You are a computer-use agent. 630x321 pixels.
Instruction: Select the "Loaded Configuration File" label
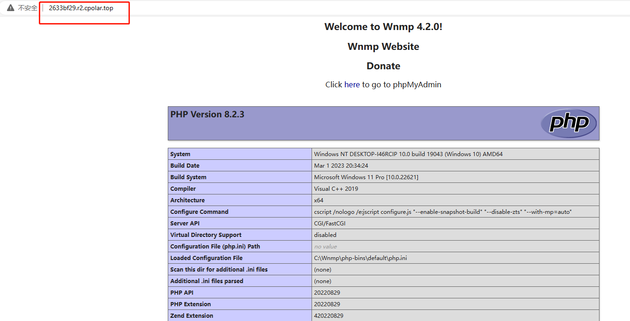[x=206, y=258]
